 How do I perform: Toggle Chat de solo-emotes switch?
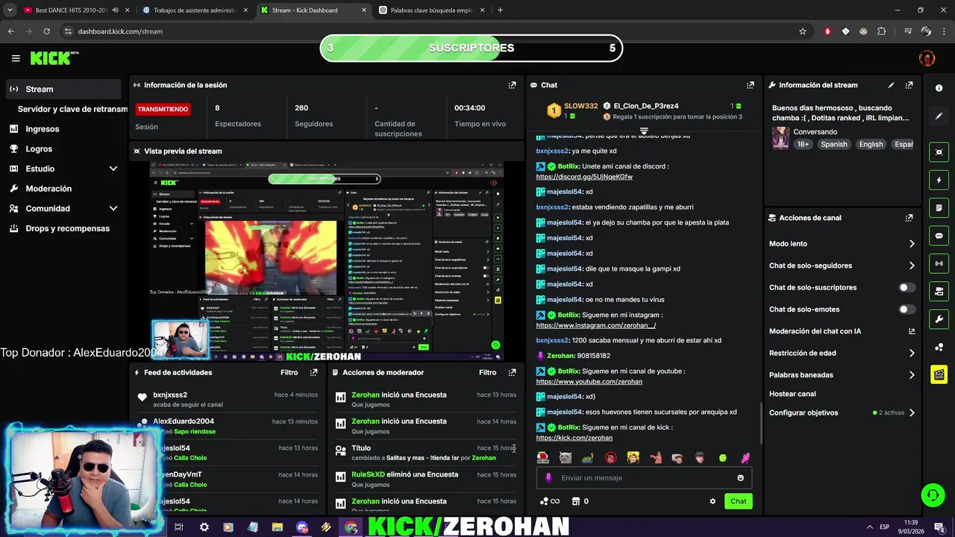coord(907,310)
